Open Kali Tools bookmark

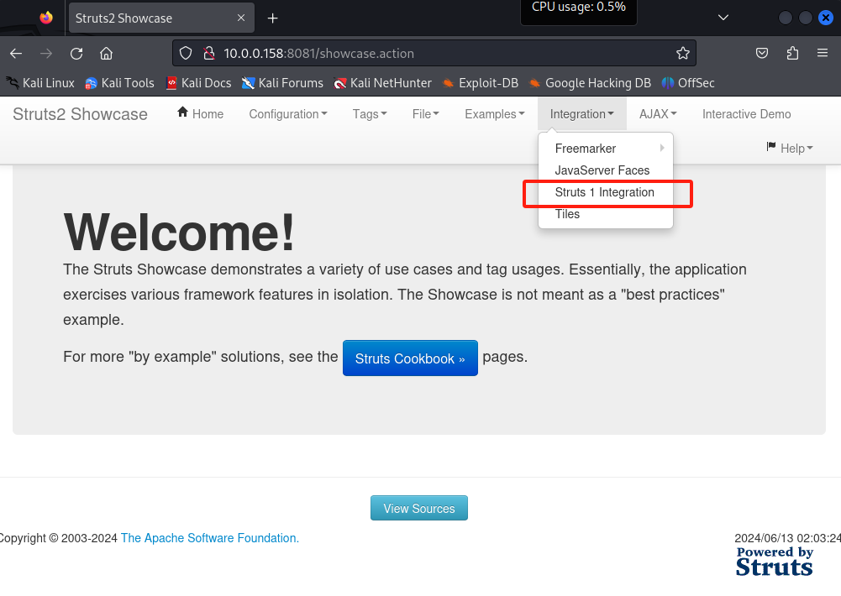[119, 83]
